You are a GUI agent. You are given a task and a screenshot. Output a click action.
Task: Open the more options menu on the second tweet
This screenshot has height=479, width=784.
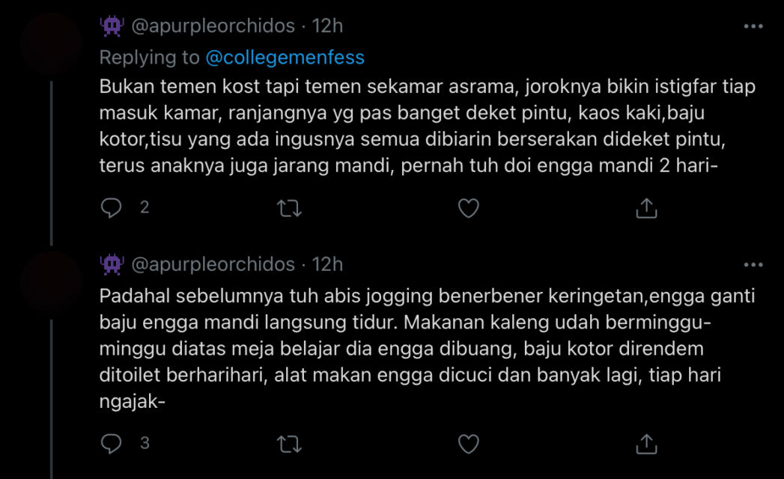click(753, 265)
